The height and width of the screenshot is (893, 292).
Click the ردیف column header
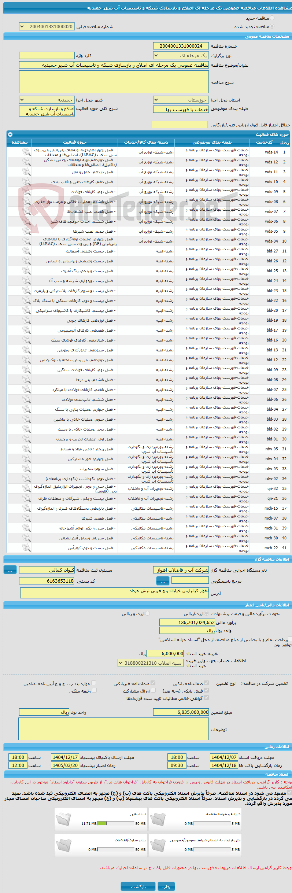[x=284, y=143]
